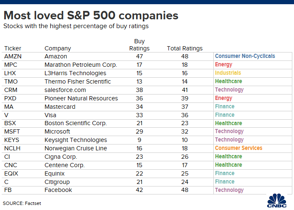
Task: Click the Buy Ratings column header
Action: [x=139, y=45]
